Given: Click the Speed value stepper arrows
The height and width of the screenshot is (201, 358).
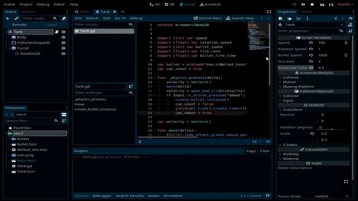Looking at the screenshot, I should pos(346,43).
